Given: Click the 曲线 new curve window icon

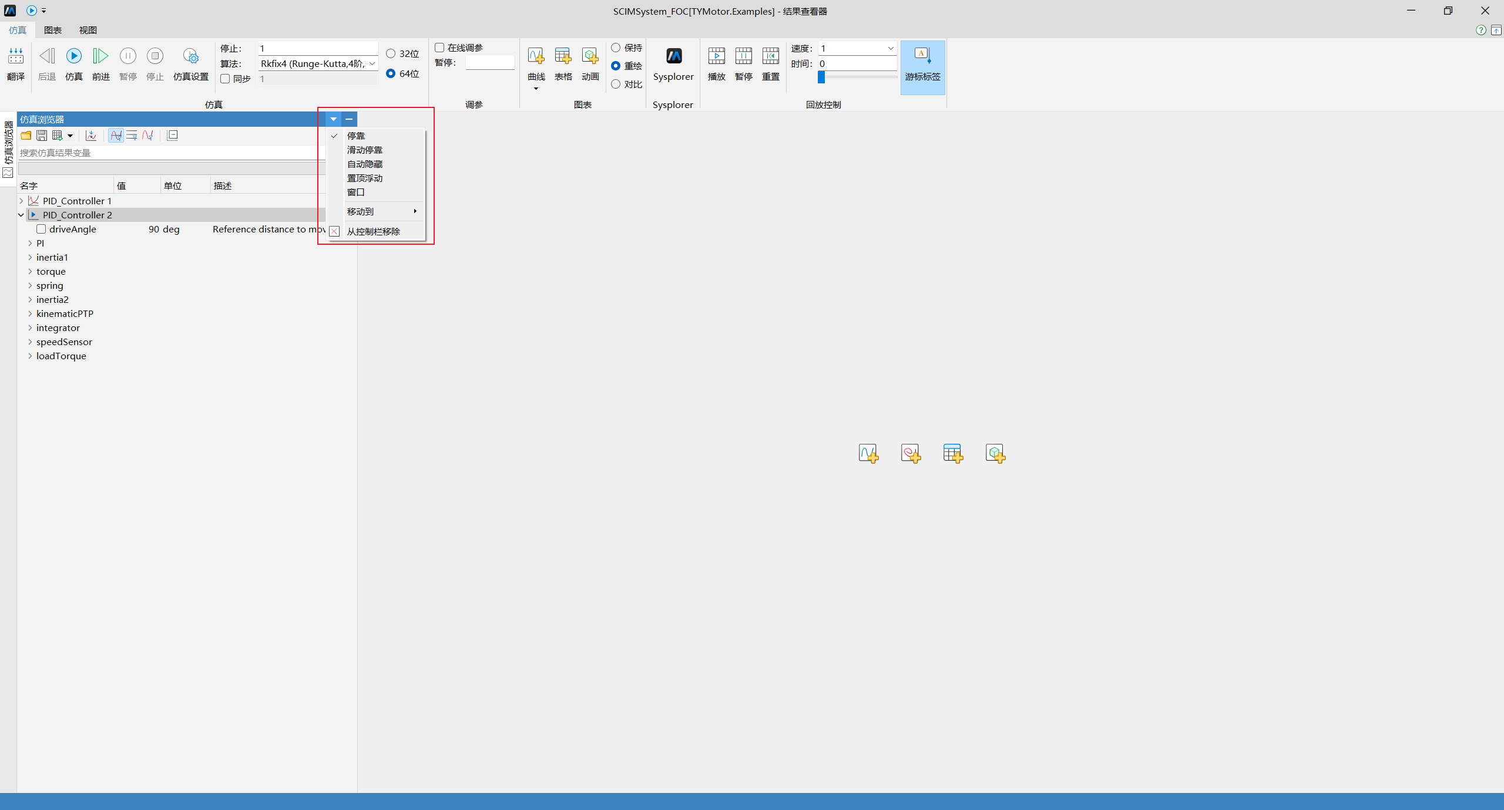Looking at the screenshot, I should click(x=536, y=56).
